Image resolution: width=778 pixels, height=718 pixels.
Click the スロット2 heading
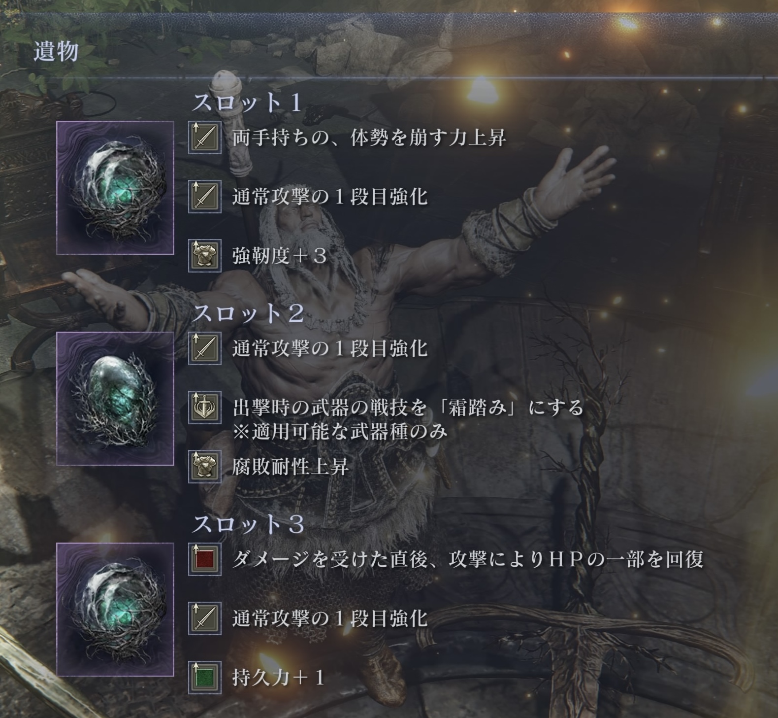[x=248, y=313]
